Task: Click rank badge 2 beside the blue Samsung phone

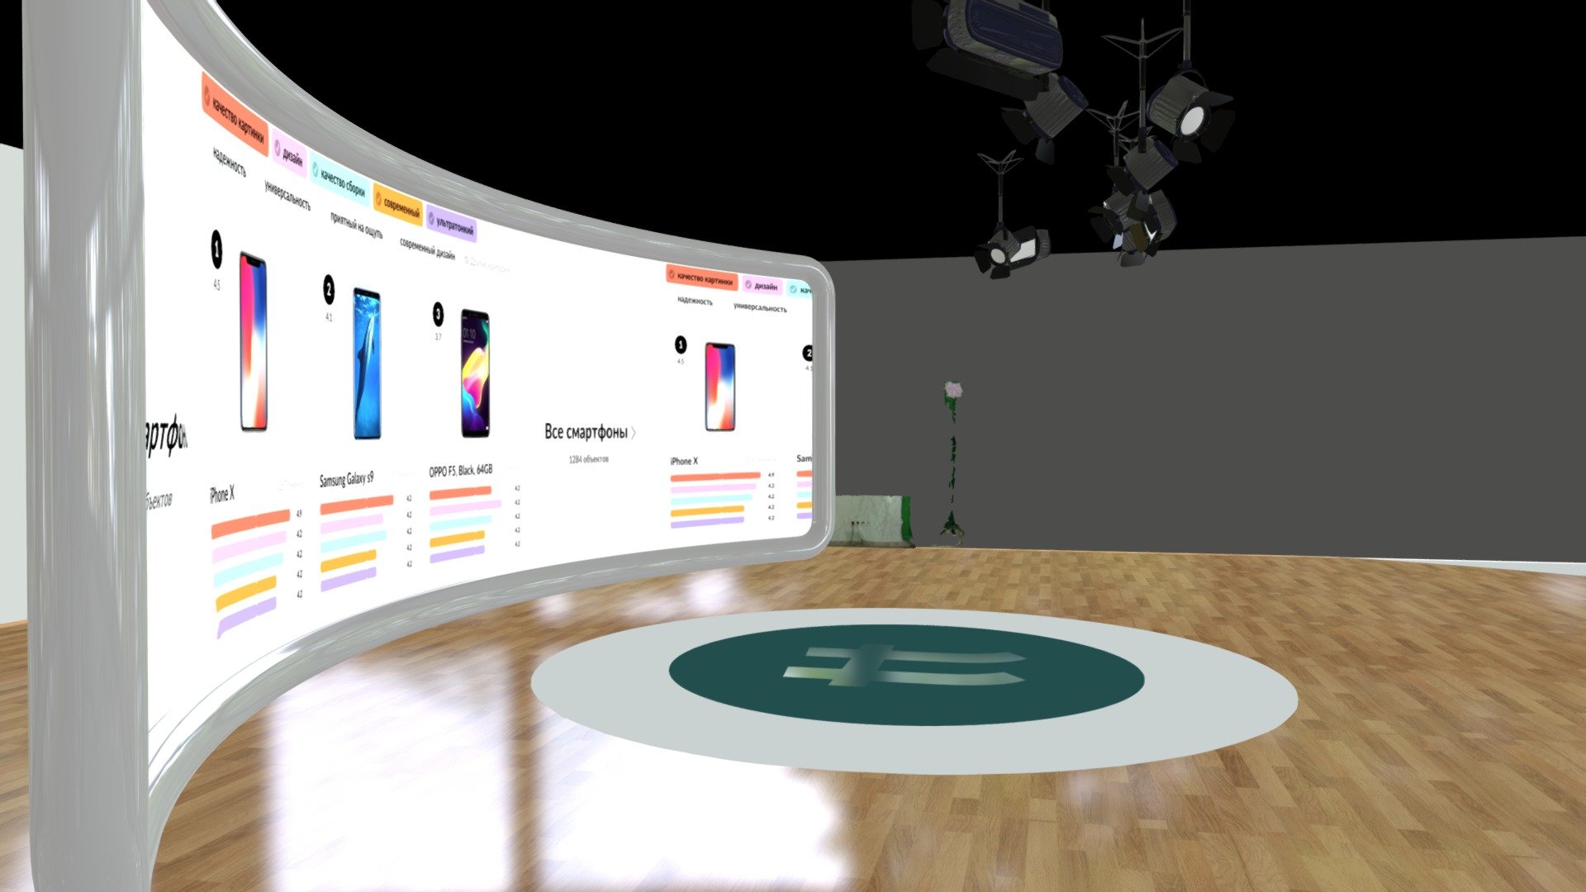Action: point(329,290)
